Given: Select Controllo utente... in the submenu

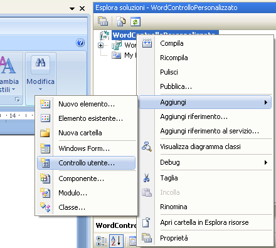Looking at the screenshot, I should (x=87, y=163).
